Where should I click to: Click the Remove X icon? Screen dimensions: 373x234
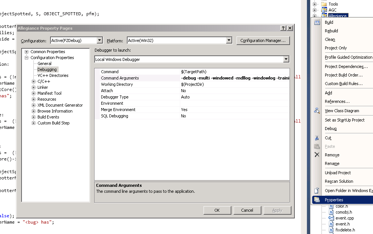click(x=317, y=155)
